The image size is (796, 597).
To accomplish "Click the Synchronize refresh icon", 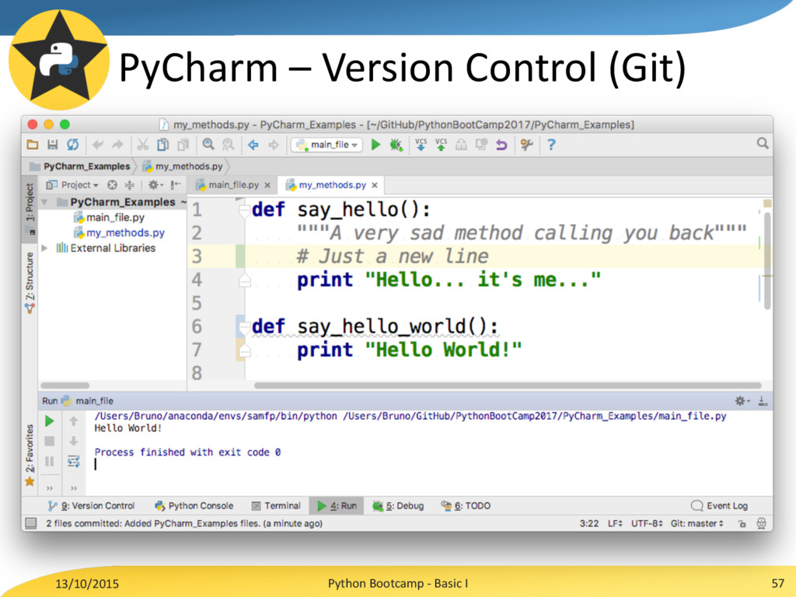I will point(72,145).
